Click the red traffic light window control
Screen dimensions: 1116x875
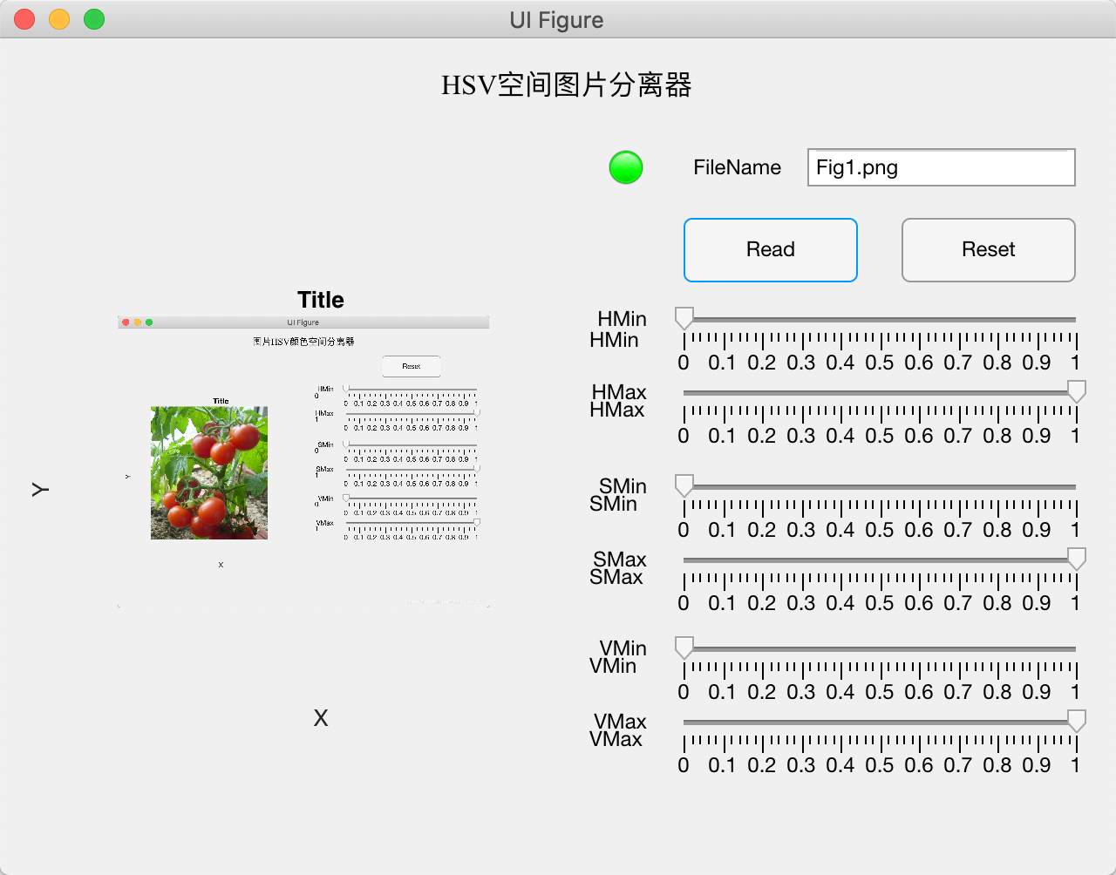[24, 18]
